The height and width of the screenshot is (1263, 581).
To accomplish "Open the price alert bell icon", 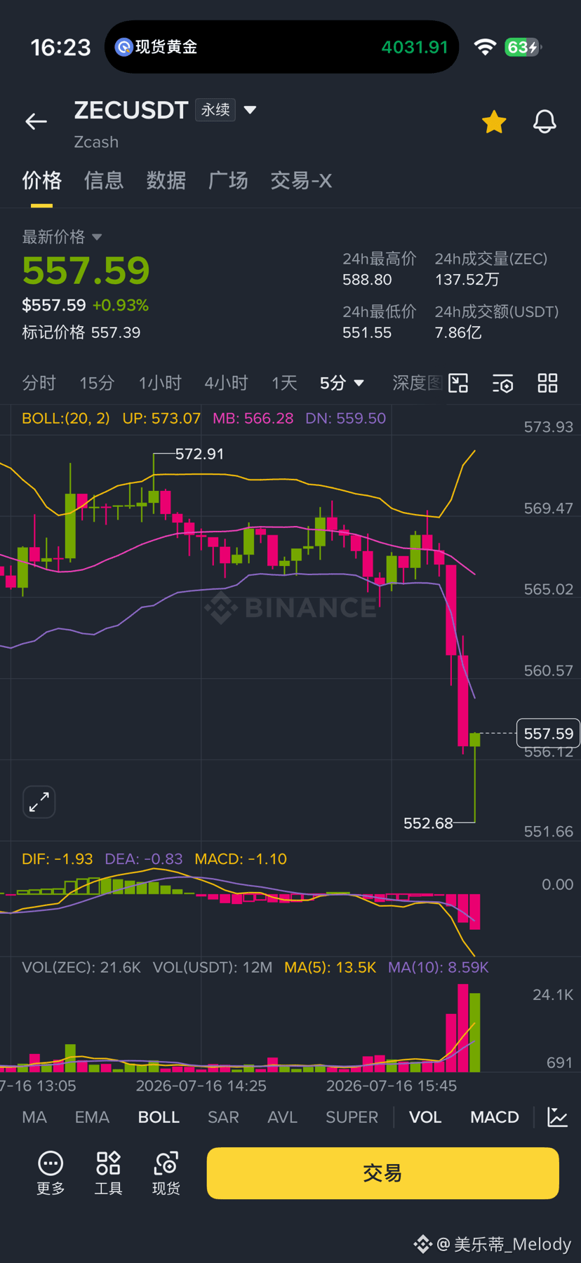I will 545,121.
